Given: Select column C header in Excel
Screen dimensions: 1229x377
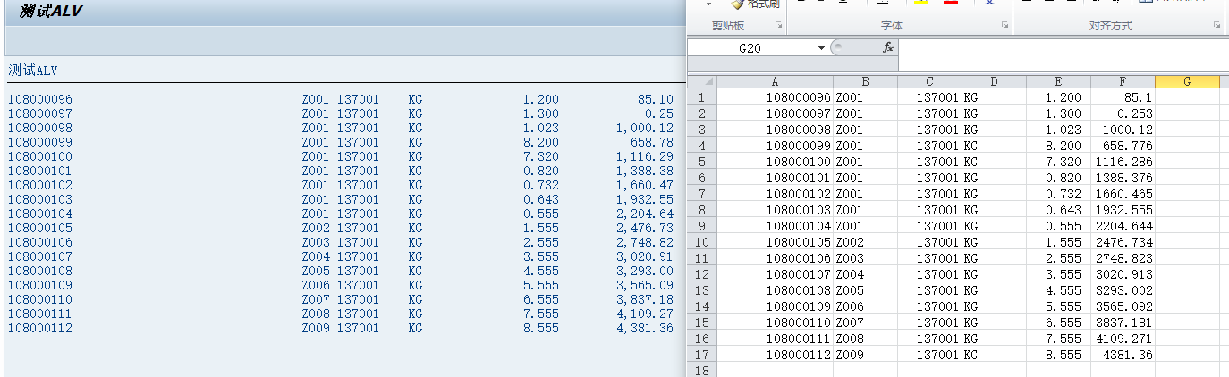Looking at the screenshot, I should 929,81.
